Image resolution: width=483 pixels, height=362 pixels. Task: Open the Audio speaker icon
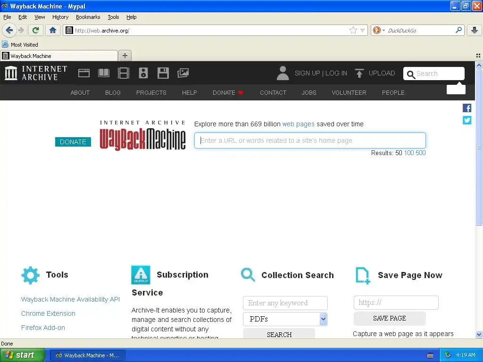(x=143, y=73)
